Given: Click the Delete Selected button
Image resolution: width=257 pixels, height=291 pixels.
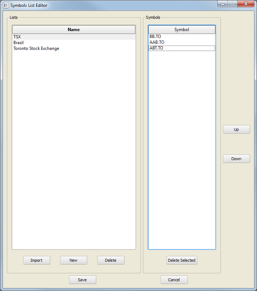Looking at the screenshot, I should point(182,260).
